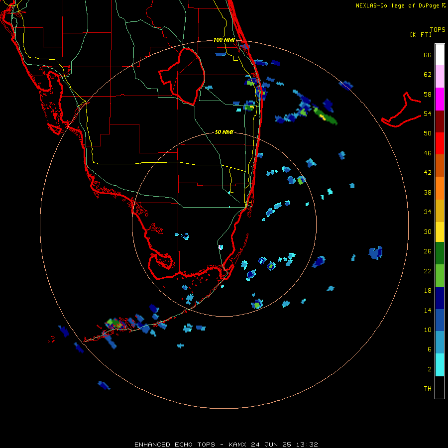Click the 42 legend value
This screenshot has height=448, width=448.
428,173
